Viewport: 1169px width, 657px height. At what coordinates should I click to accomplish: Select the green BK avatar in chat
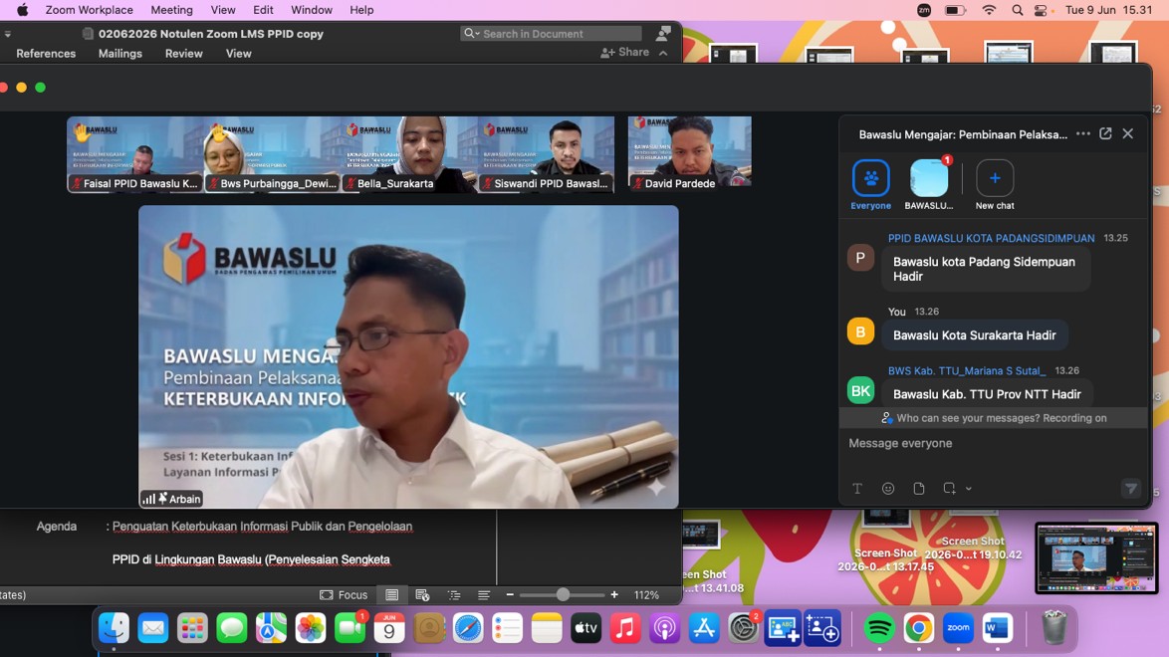[x=860, y=390]
